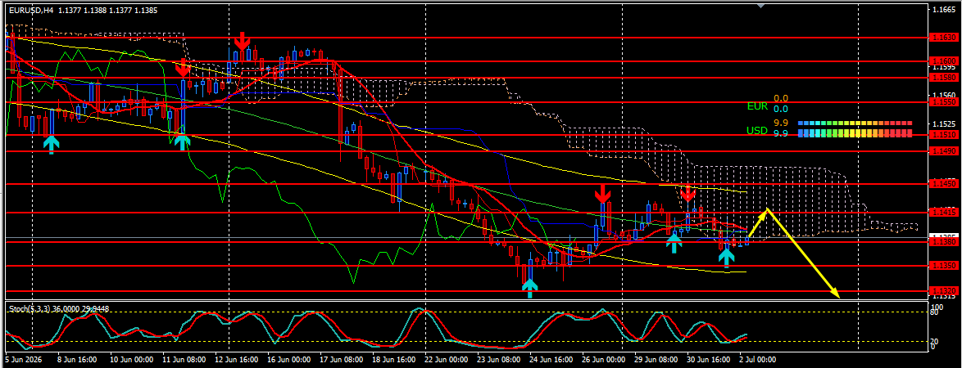The image size is (962, 368).
Task: Select the cyan buy arrow near 8 Jun 16:00
Action: (x=52, y=145)
